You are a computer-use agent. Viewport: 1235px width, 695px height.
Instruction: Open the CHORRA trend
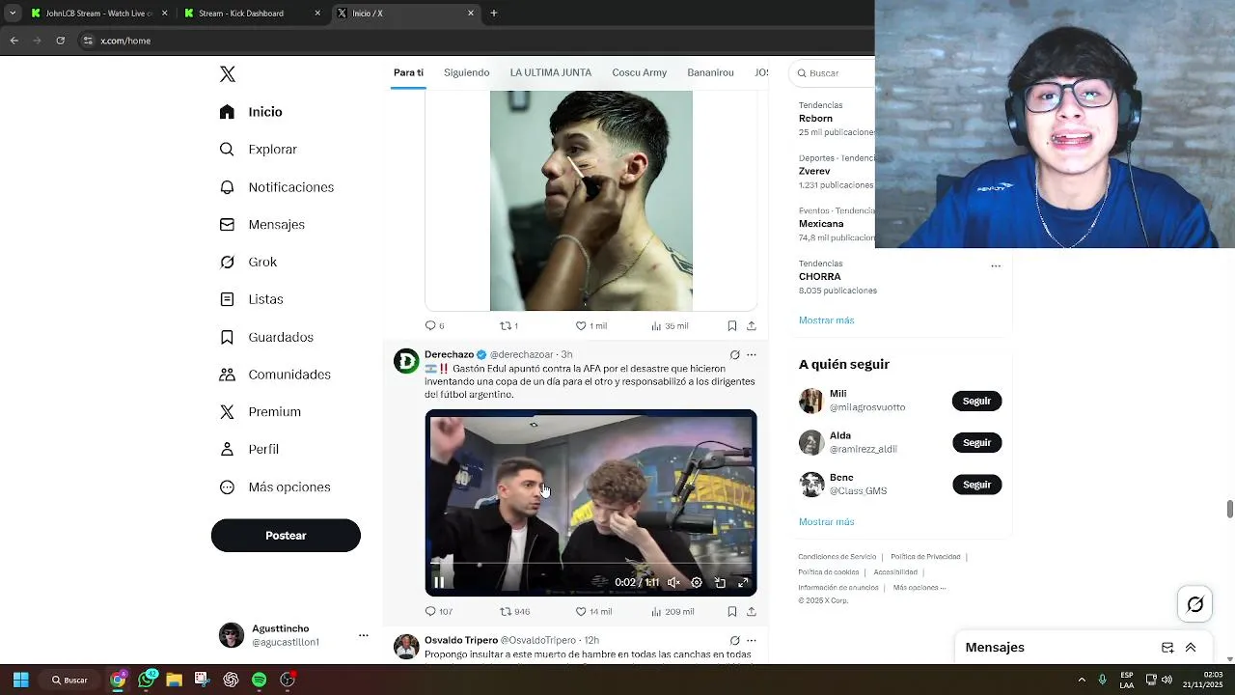click(819, 277)
